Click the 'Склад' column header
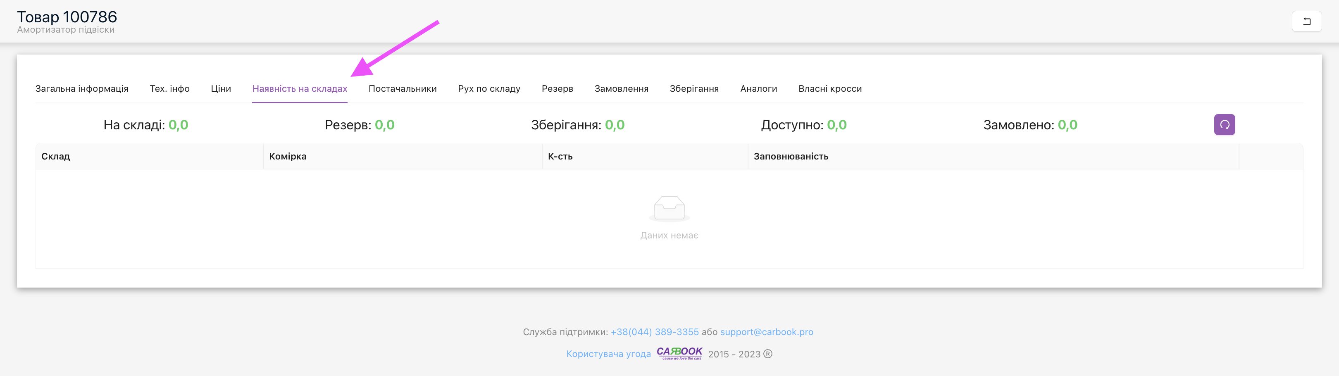 coord(56,156)
